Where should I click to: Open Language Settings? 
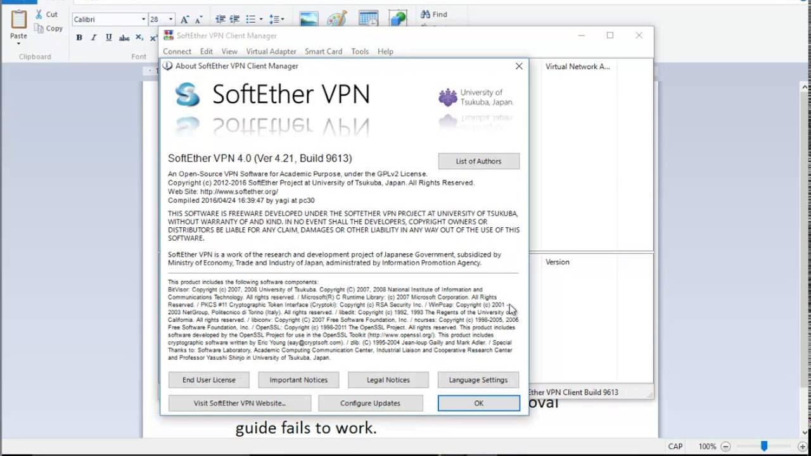(x=478, y=380)
